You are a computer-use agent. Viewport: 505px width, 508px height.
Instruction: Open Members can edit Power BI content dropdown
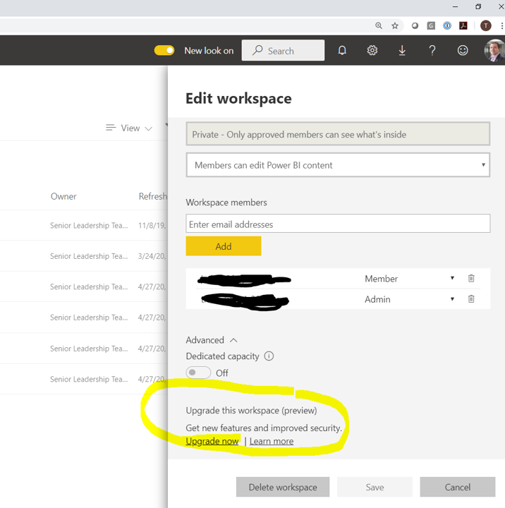coord(338,165)
